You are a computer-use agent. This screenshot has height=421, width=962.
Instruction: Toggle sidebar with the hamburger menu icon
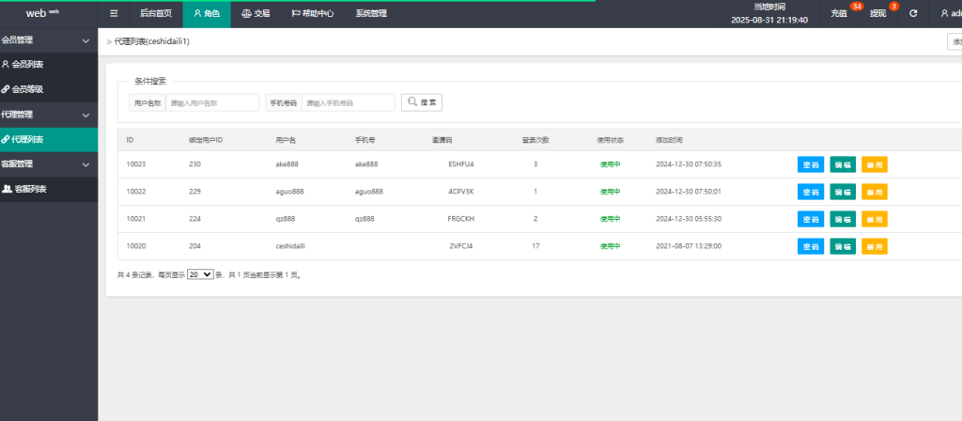114,14
